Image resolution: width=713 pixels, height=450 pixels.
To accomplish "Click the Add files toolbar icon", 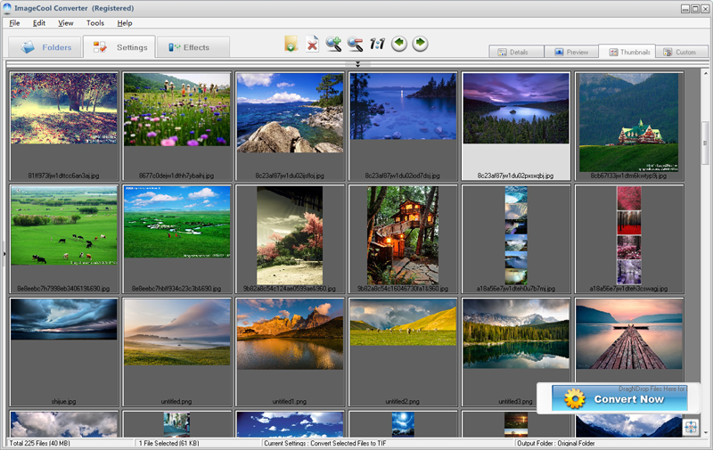I will [x=291, y=44].
